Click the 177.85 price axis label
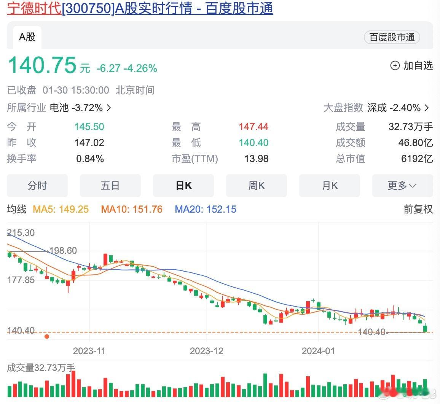Viewport: 440px width, 404px height. (21, 280)
